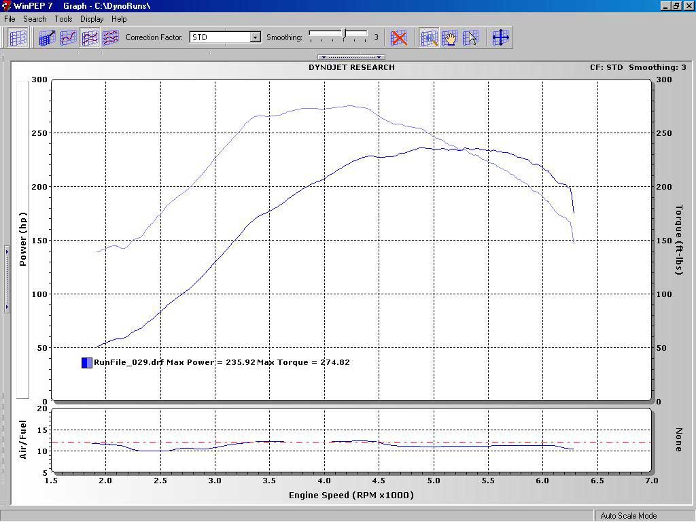Select the two-curve graph view icon
Image resolution: width=696 pixels, height=522 pixels.
click(90, 38)
